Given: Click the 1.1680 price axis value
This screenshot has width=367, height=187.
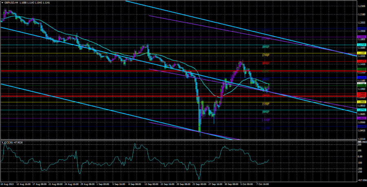Looking at the screenshot, I should [x=361, y=48].
